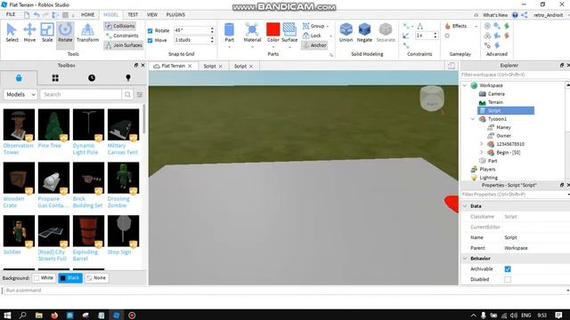Open Toolbox Marketplace tab
Screen dimensions: 570x320
click(x=19, y=78)
